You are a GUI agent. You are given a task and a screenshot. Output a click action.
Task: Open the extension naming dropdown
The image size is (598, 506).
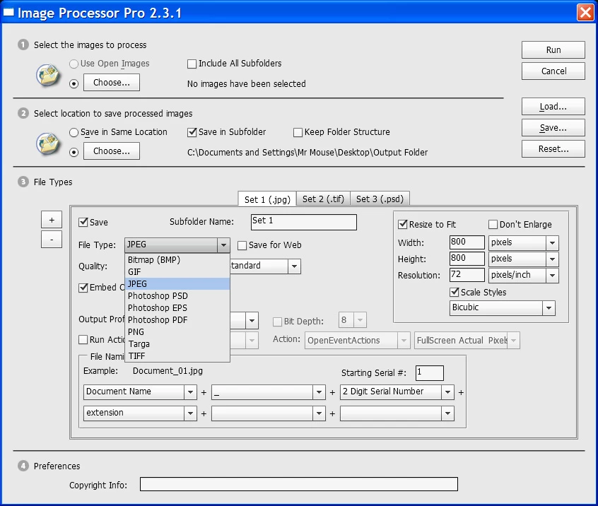(190, 413)
